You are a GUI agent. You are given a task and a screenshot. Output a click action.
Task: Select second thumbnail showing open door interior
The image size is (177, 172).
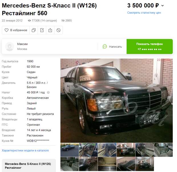[88, 150]
